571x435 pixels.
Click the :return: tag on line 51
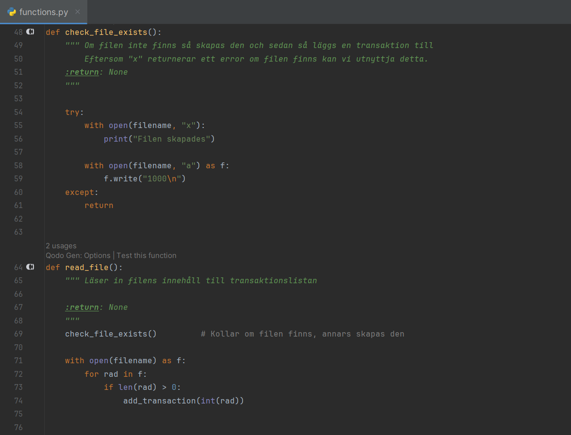tap(82, 72)
